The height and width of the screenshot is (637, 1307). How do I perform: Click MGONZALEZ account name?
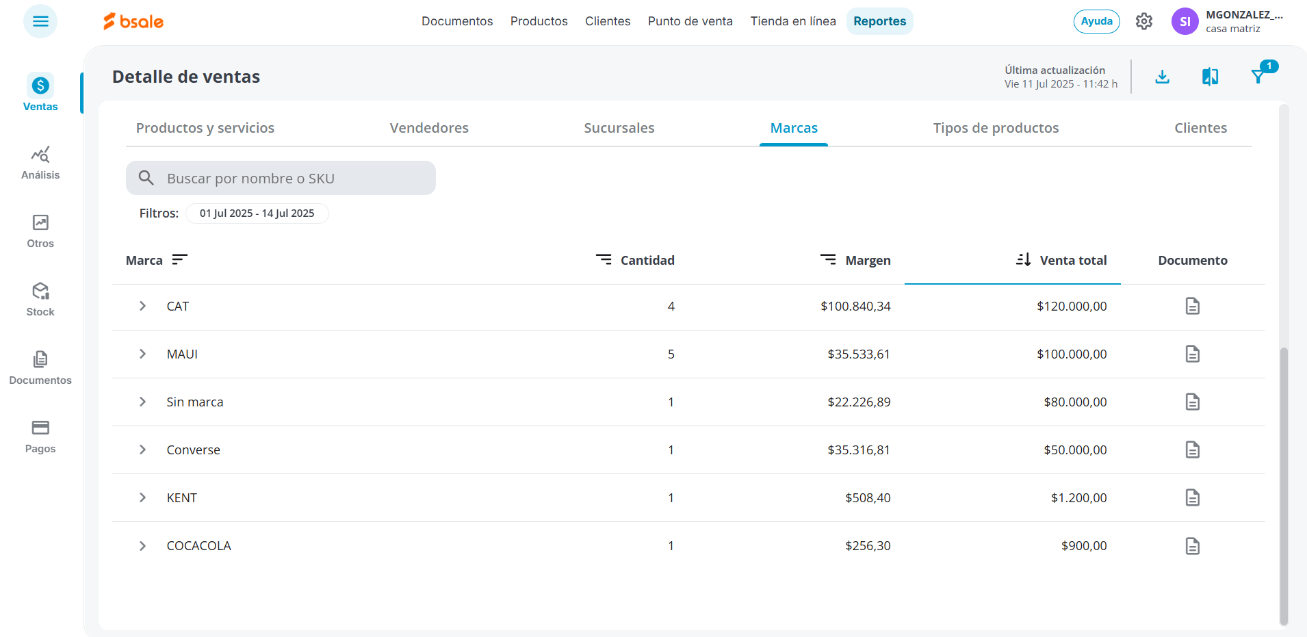point(1244,15)
